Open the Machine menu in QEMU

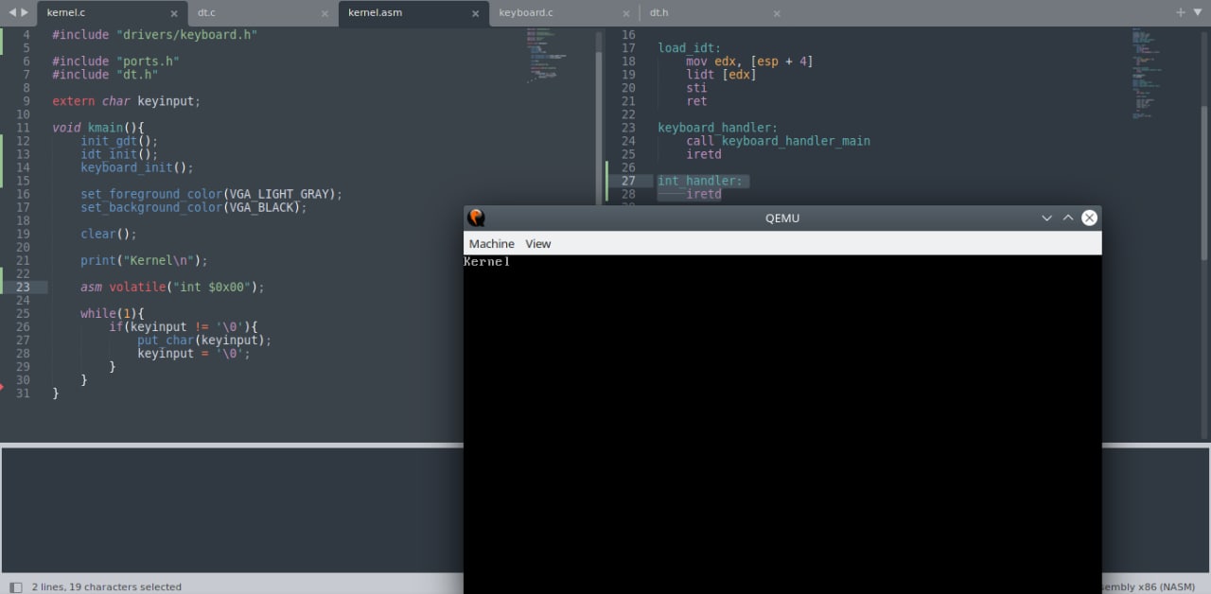[x=491, y=243]
